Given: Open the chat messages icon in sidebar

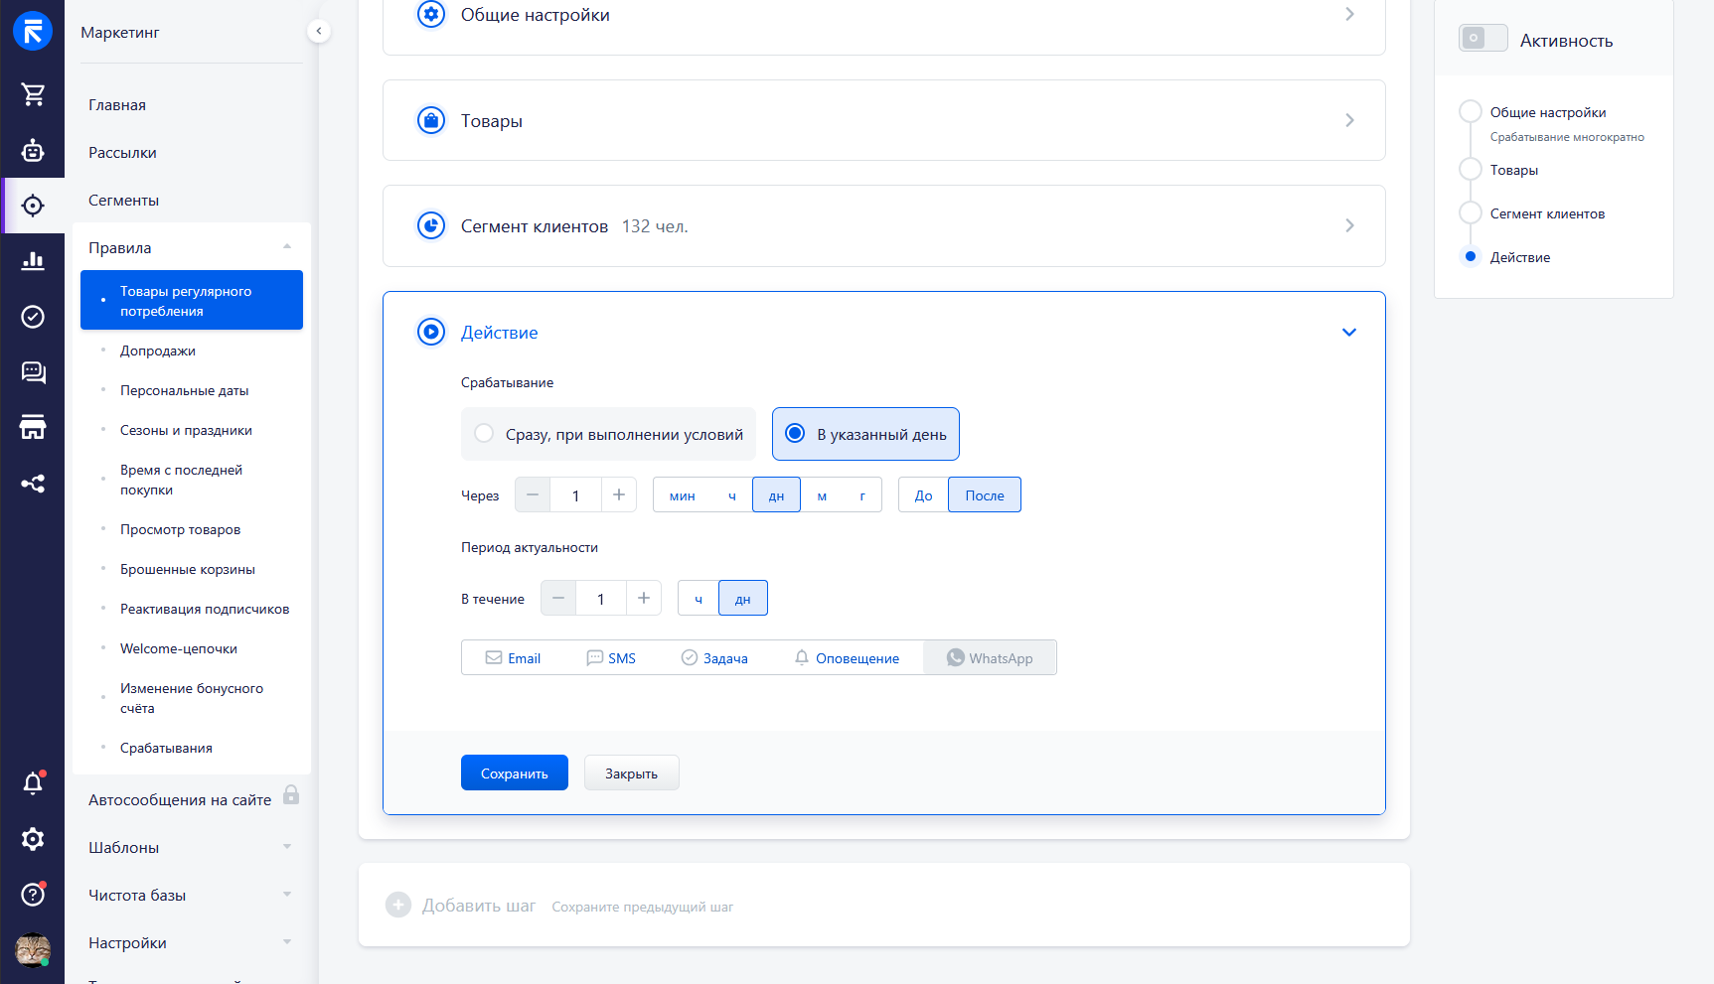Looking at the screenshot, I should [x=33, y=372].
